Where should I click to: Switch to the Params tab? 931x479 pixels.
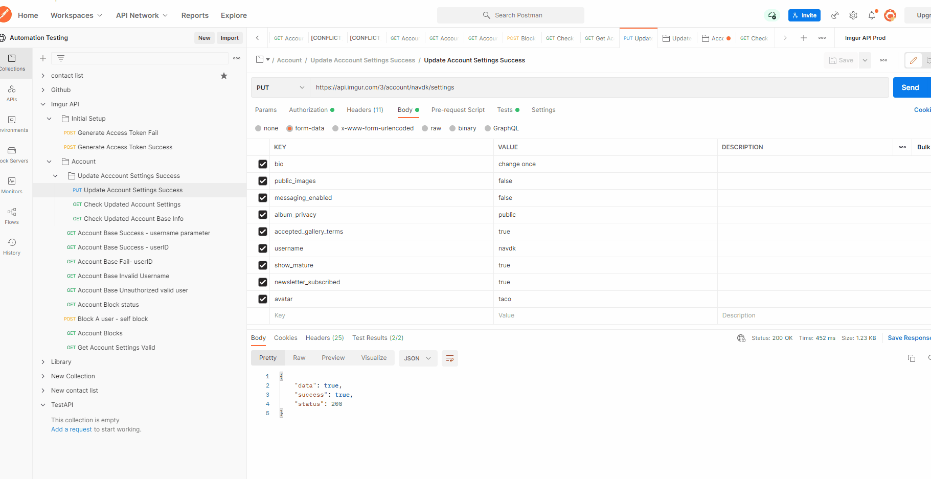click(x=266, y=110)
